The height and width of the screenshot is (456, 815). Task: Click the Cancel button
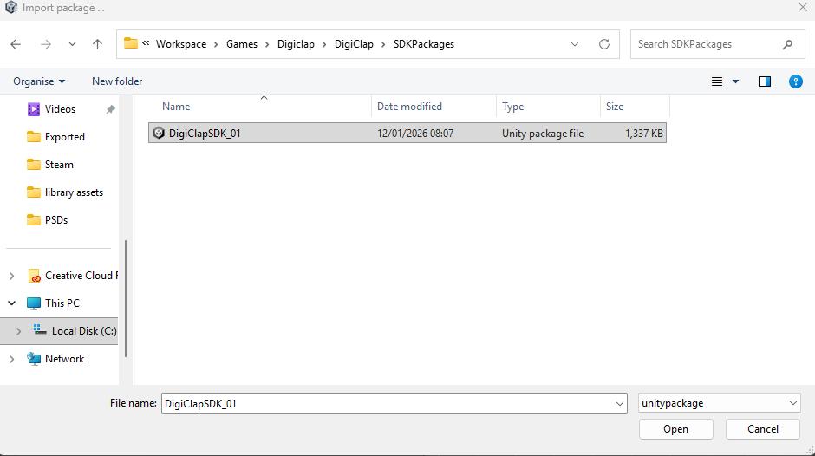[763, 429]
